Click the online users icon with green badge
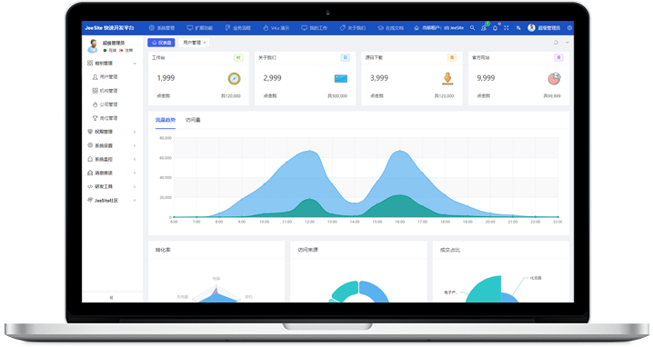 pyautogui.click(x=484, y=28)
